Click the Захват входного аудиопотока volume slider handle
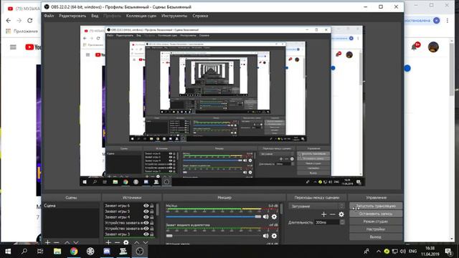This screenshot has width=459, height=258. pos(169,236)
